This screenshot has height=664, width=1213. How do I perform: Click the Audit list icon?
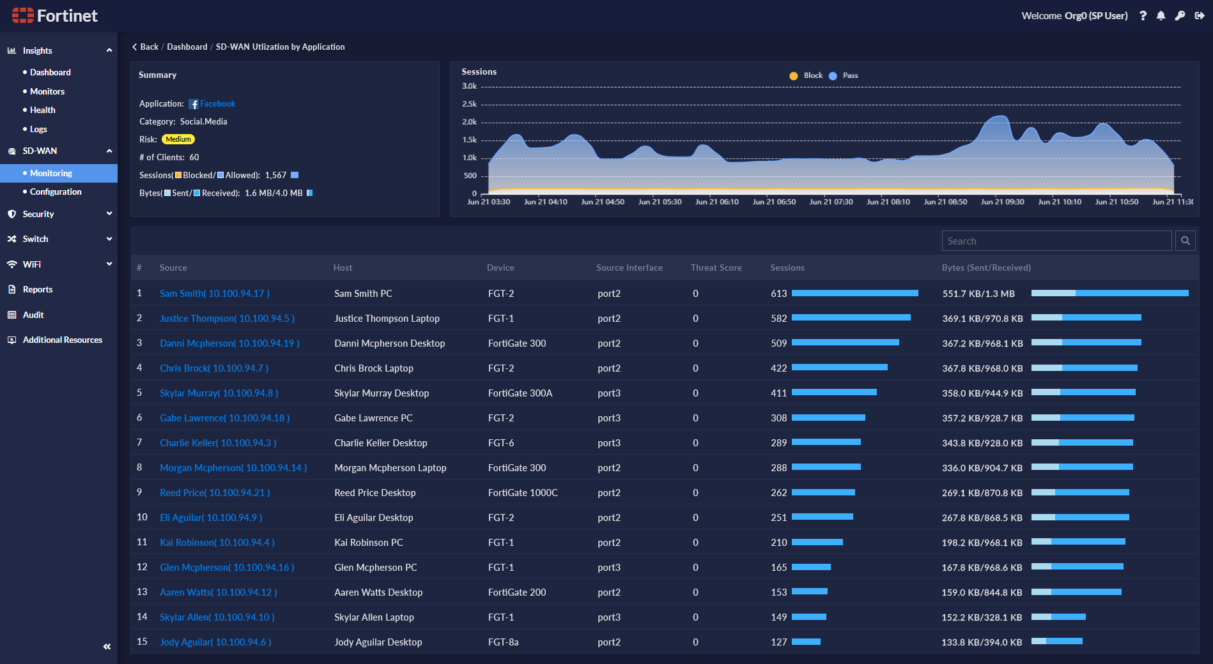tap(12, 315)
